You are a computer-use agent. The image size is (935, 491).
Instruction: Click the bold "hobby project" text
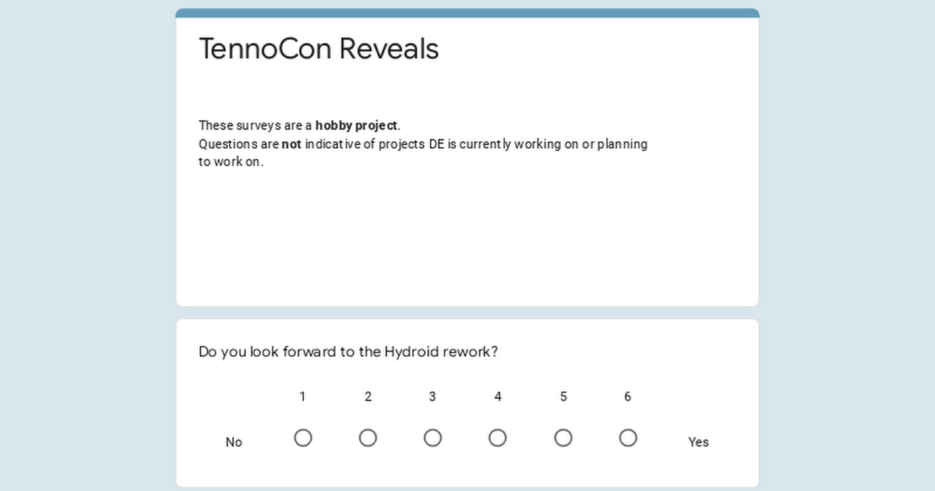pyautogui.click(x=357, y=125)
